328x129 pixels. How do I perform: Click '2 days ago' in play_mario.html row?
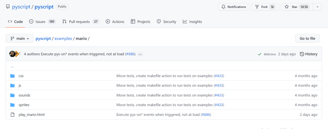(x=308, y=115)
